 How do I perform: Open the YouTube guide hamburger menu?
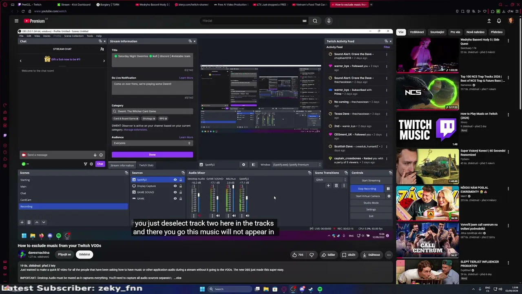(16, 21)
